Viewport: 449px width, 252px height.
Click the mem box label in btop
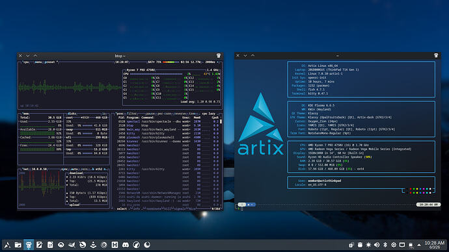click(x=26, y=114)
